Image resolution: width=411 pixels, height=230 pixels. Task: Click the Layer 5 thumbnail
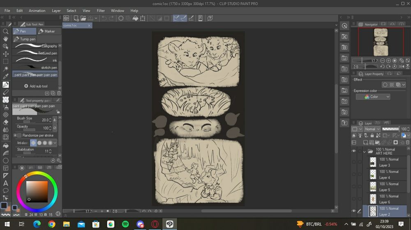pyautogui.click(x=373, y=187)
